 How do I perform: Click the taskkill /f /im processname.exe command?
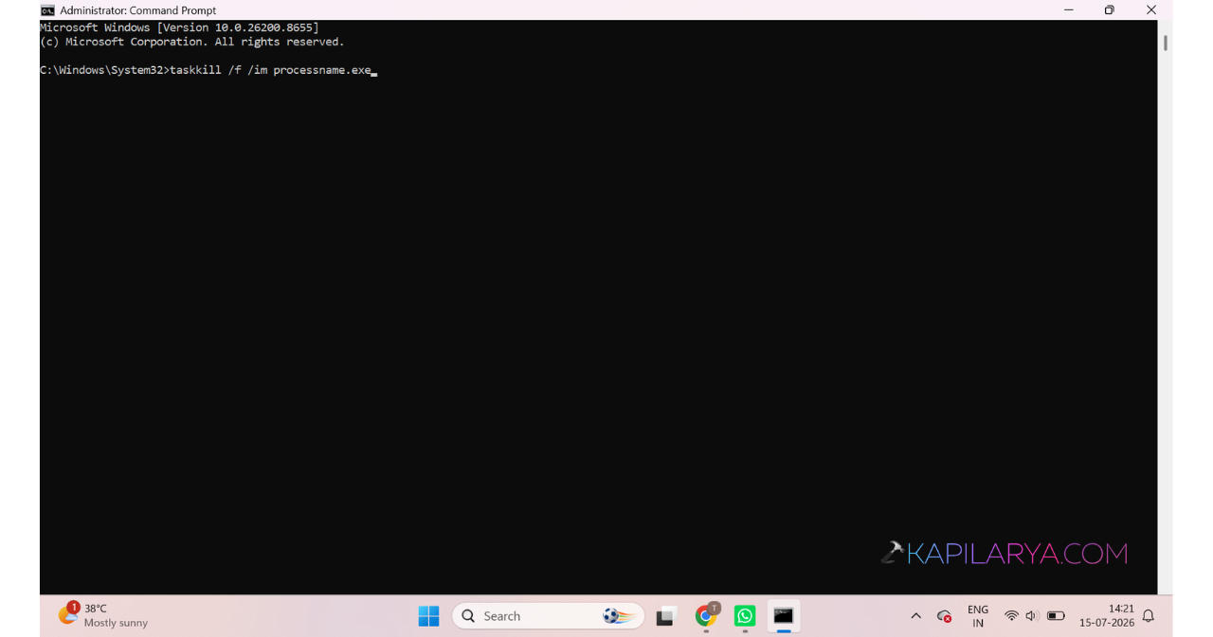coord(270,70)
